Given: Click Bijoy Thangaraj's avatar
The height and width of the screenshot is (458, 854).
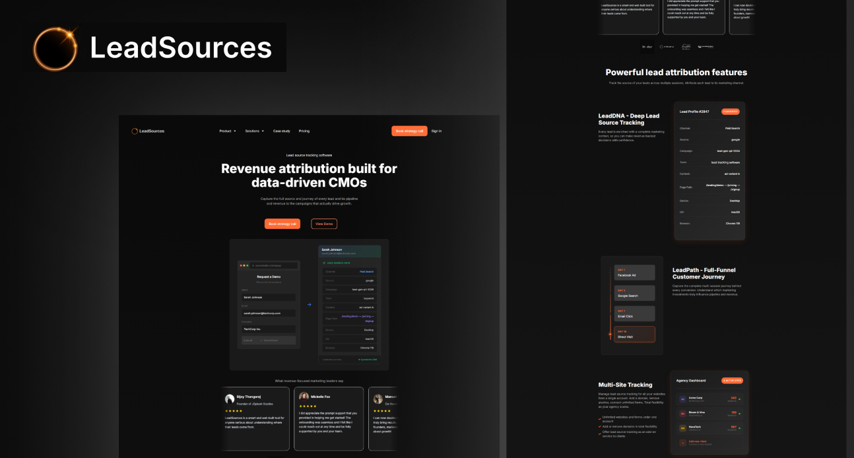Looking at the screenshot, I should pyautogui.click(x=230, y=399).
